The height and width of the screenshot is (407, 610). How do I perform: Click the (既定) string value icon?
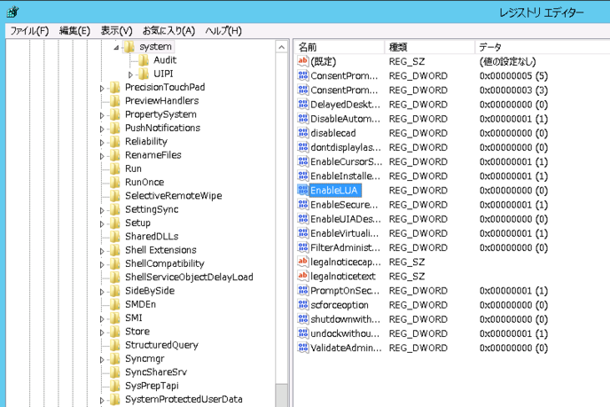point(302,61)
